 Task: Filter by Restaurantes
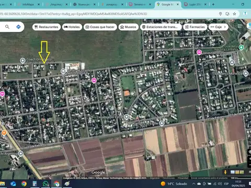[x=47, y=27]
